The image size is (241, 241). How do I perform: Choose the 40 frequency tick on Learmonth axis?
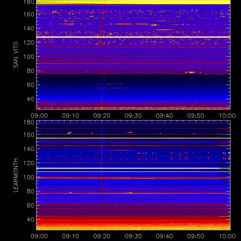(30, 220)
